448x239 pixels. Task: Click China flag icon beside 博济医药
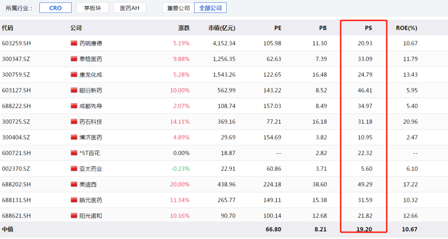click(74, 137)
